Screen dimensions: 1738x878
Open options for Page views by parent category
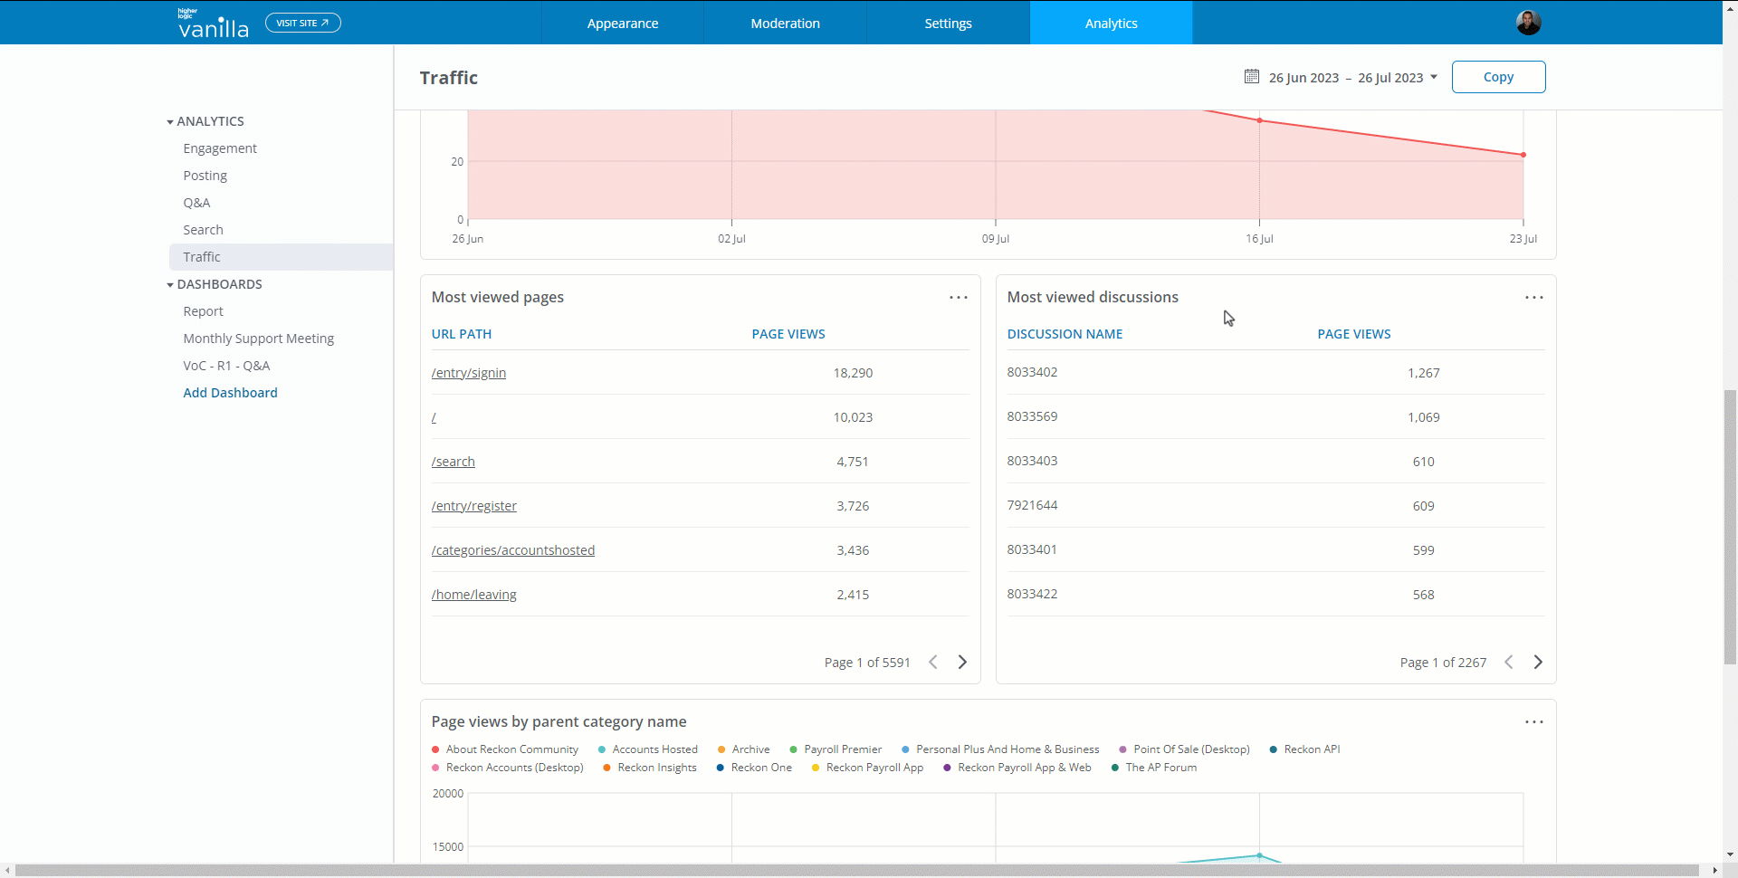pyautogui.click(x=1534, y=721)
